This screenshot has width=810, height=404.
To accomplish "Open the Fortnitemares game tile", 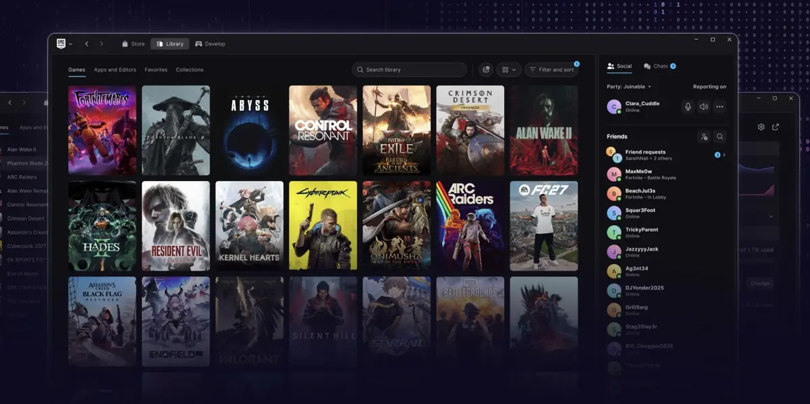I will (x=102, y=130).
